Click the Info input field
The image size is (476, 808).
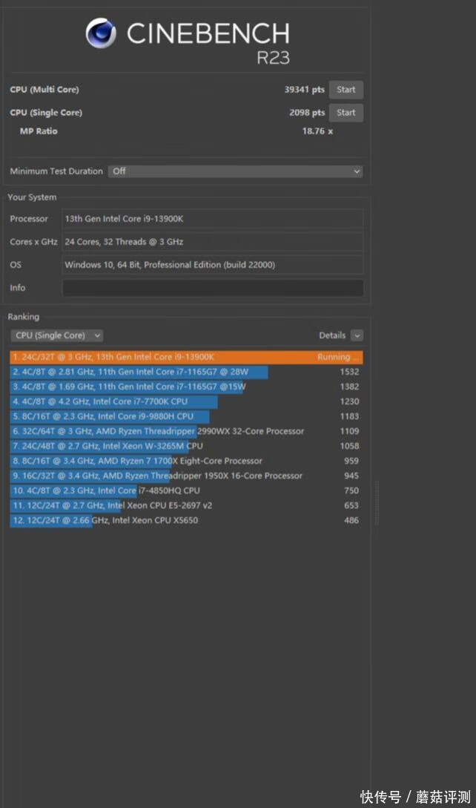click(x=213, y=288)
